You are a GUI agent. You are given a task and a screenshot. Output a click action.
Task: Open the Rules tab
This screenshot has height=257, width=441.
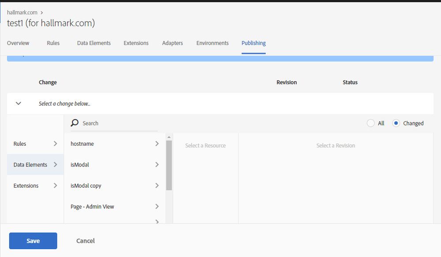coord(53,43)
